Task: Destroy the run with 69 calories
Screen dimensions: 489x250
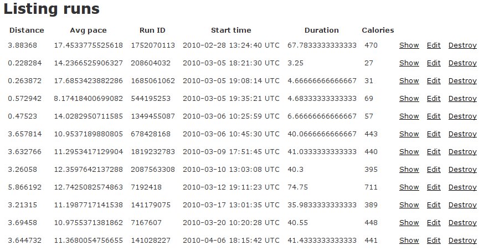Action: click(462, 99)
